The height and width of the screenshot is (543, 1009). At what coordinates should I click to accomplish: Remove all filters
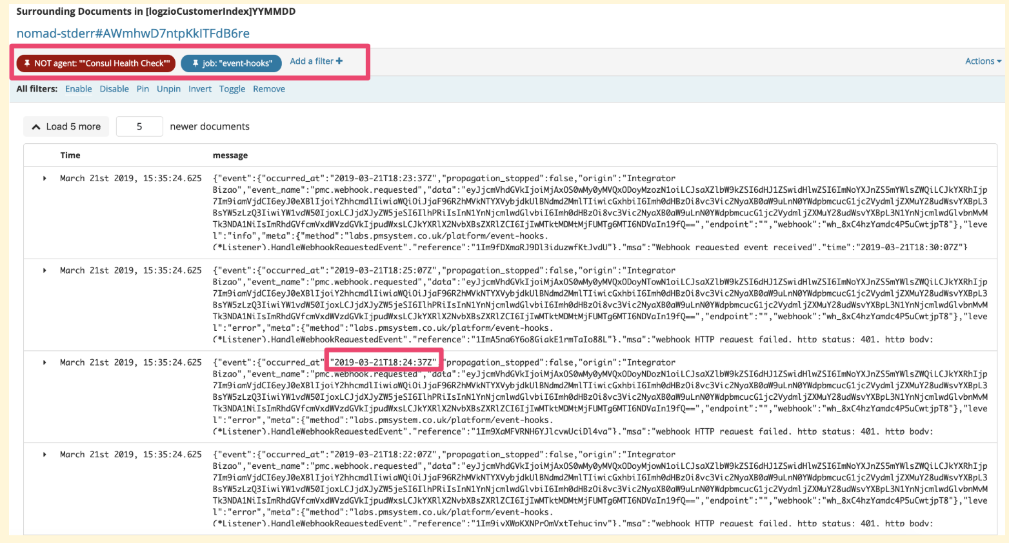coord(269,89)
